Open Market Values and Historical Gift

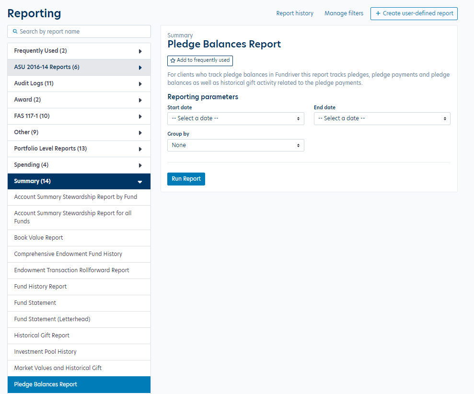(79, 369)
